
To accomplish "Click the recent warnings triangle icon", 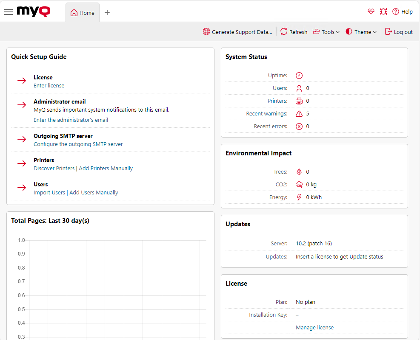I will pos(299,114).
